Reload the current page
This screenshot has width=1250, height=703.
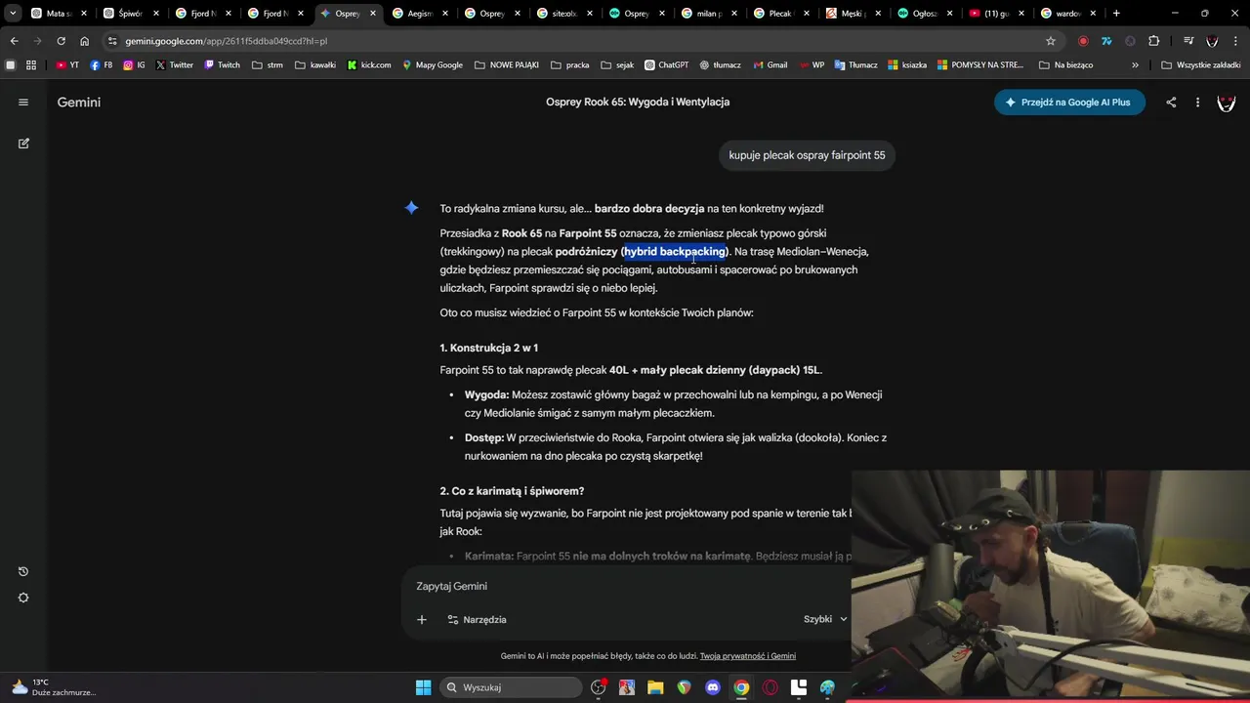coord(61,41)
